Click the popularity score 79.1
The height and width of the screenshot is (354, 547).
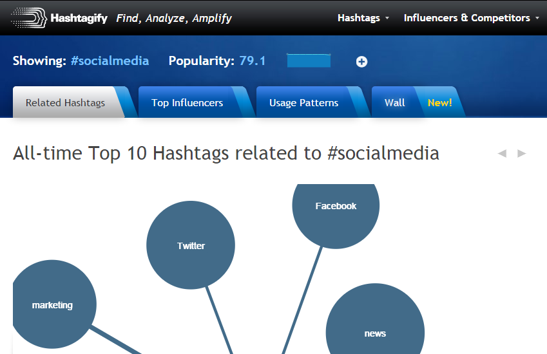click(x=252, y=61)
